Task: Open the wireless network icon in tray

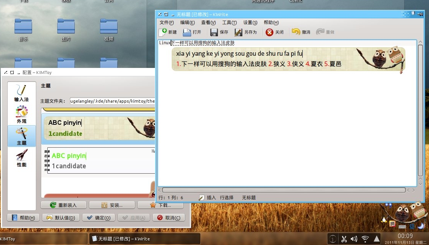Action: tap(365, 239)
